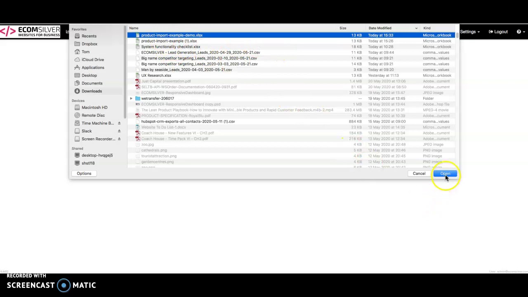
Task: Eject the Time Machine backup volume
Action: click(x=119, y=123)
